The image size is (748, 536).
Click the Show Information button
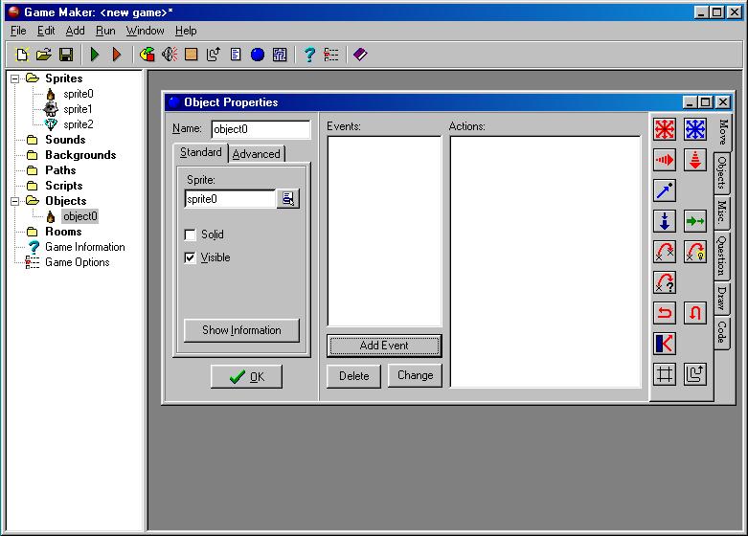tap(241, 330)
